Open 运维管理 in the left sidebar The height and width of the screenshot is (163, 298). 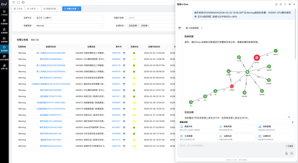coord(4,40)
